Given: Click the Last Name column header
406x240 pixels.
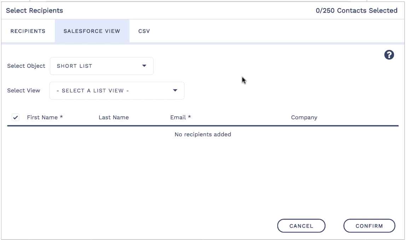Looking at the screenshot, I should (114, 118).
